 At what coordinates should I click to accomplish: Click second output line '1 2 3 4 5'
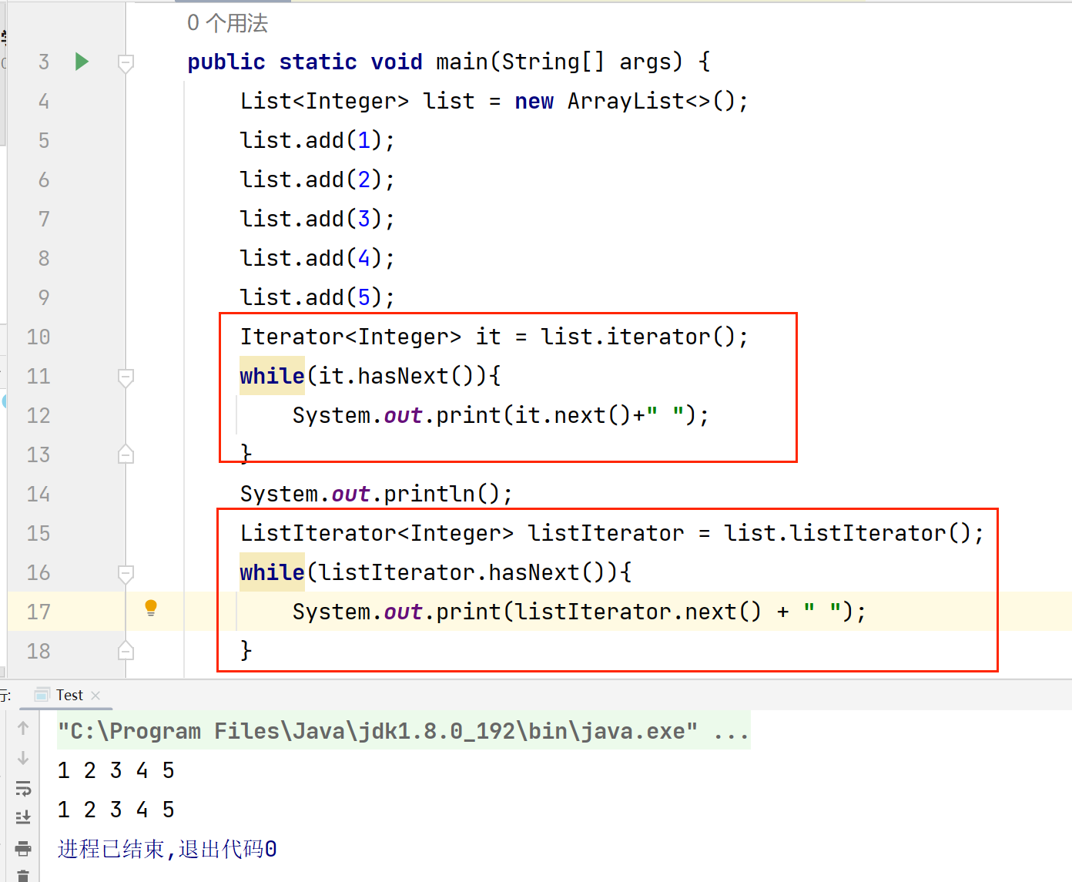point(116,810)
